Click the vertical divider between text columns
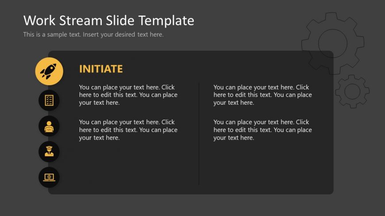Viewport: 385px width, 216px height. click(199, 134)
